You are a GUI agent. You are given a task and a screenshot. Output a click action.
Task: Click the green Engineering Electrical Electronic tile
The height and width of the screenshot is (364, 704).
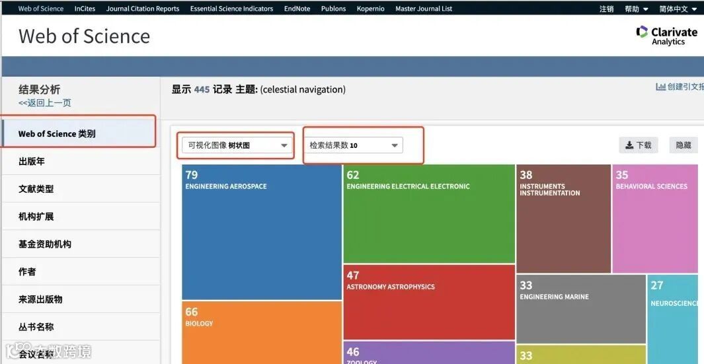(x=429, y=213)
